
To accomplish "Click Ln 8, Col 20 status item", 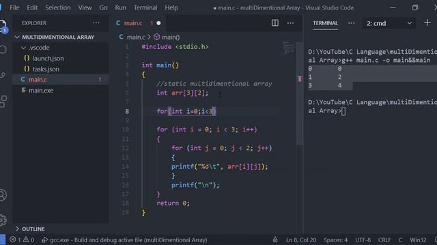I will (301, 240).
